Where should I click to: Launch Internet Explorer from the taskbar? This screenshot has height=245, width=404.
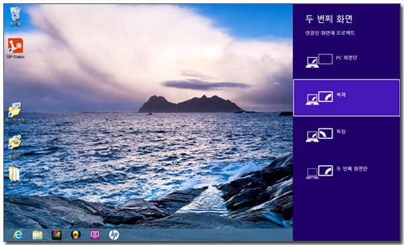[18, 235]
